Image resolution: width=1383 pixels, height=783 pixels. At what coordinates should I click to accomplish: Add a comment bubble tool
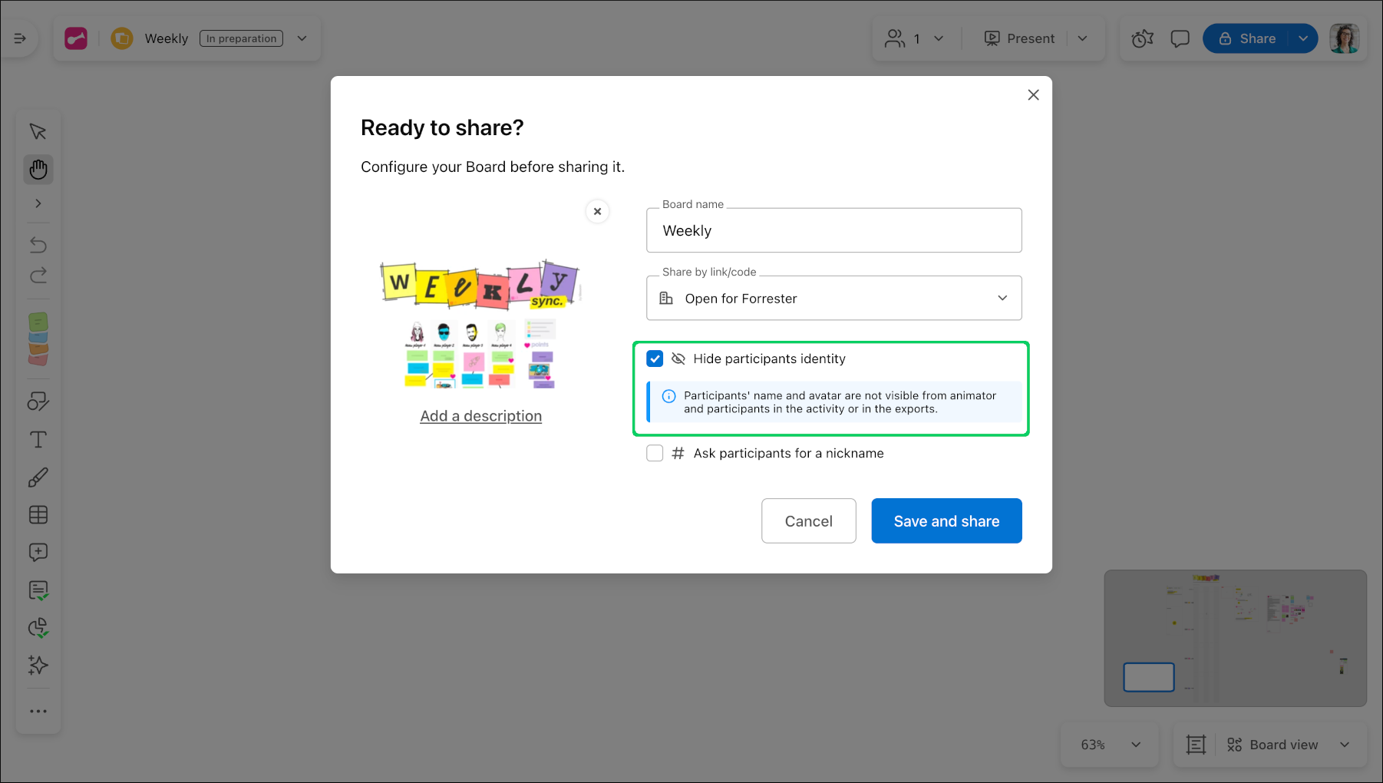click(38, 552)
